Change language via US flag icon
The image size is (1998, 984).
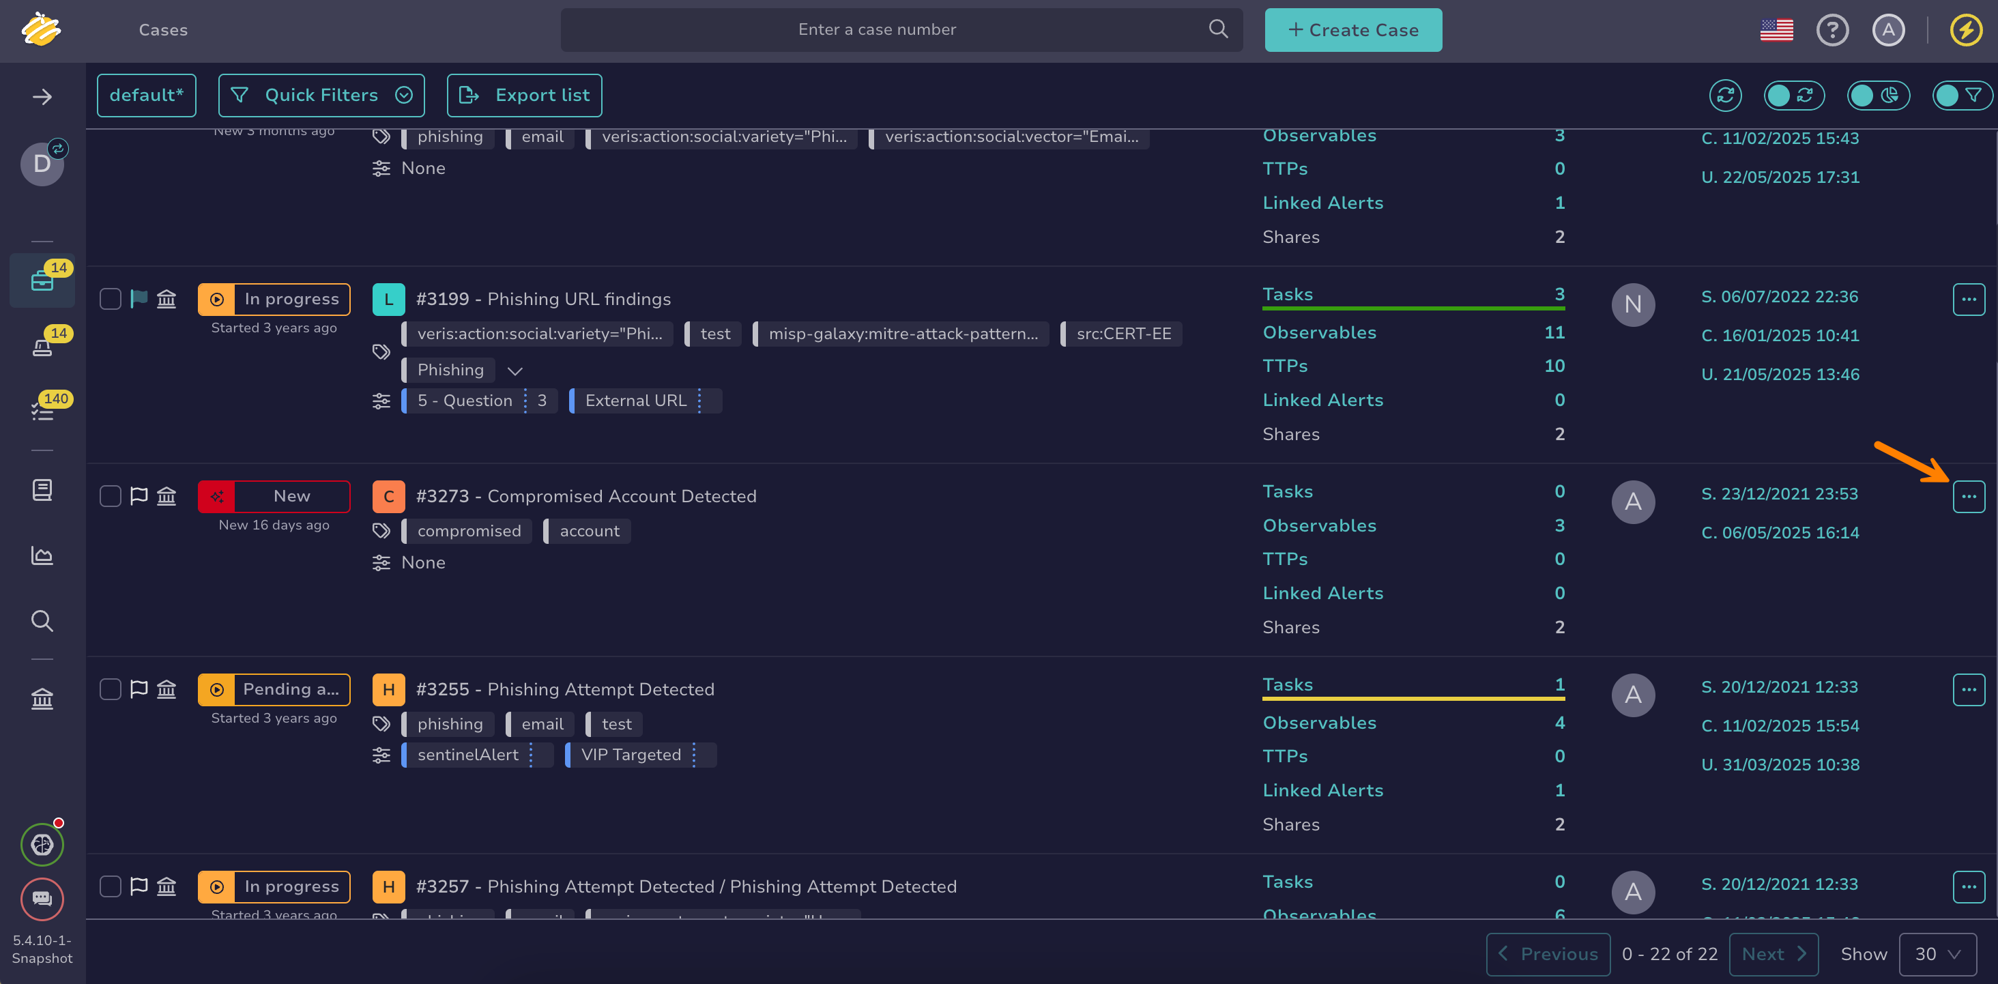tap(1776, 30)
